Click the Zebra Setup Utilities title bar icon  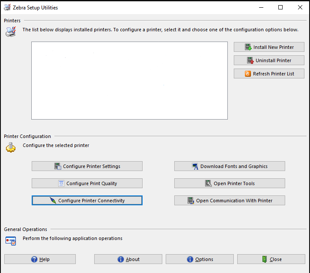tap(7, 8)
